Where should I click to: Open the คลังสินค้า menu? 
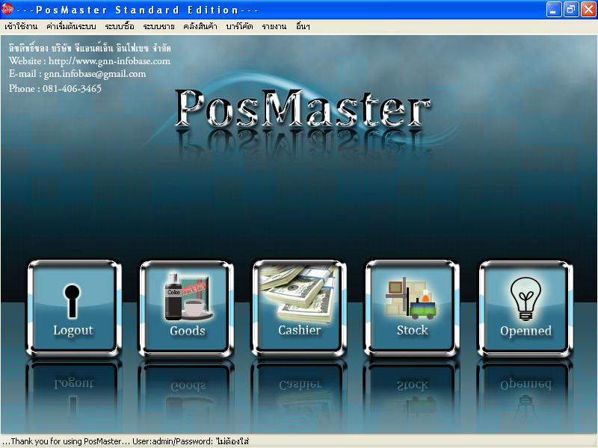tap(200, 26)
